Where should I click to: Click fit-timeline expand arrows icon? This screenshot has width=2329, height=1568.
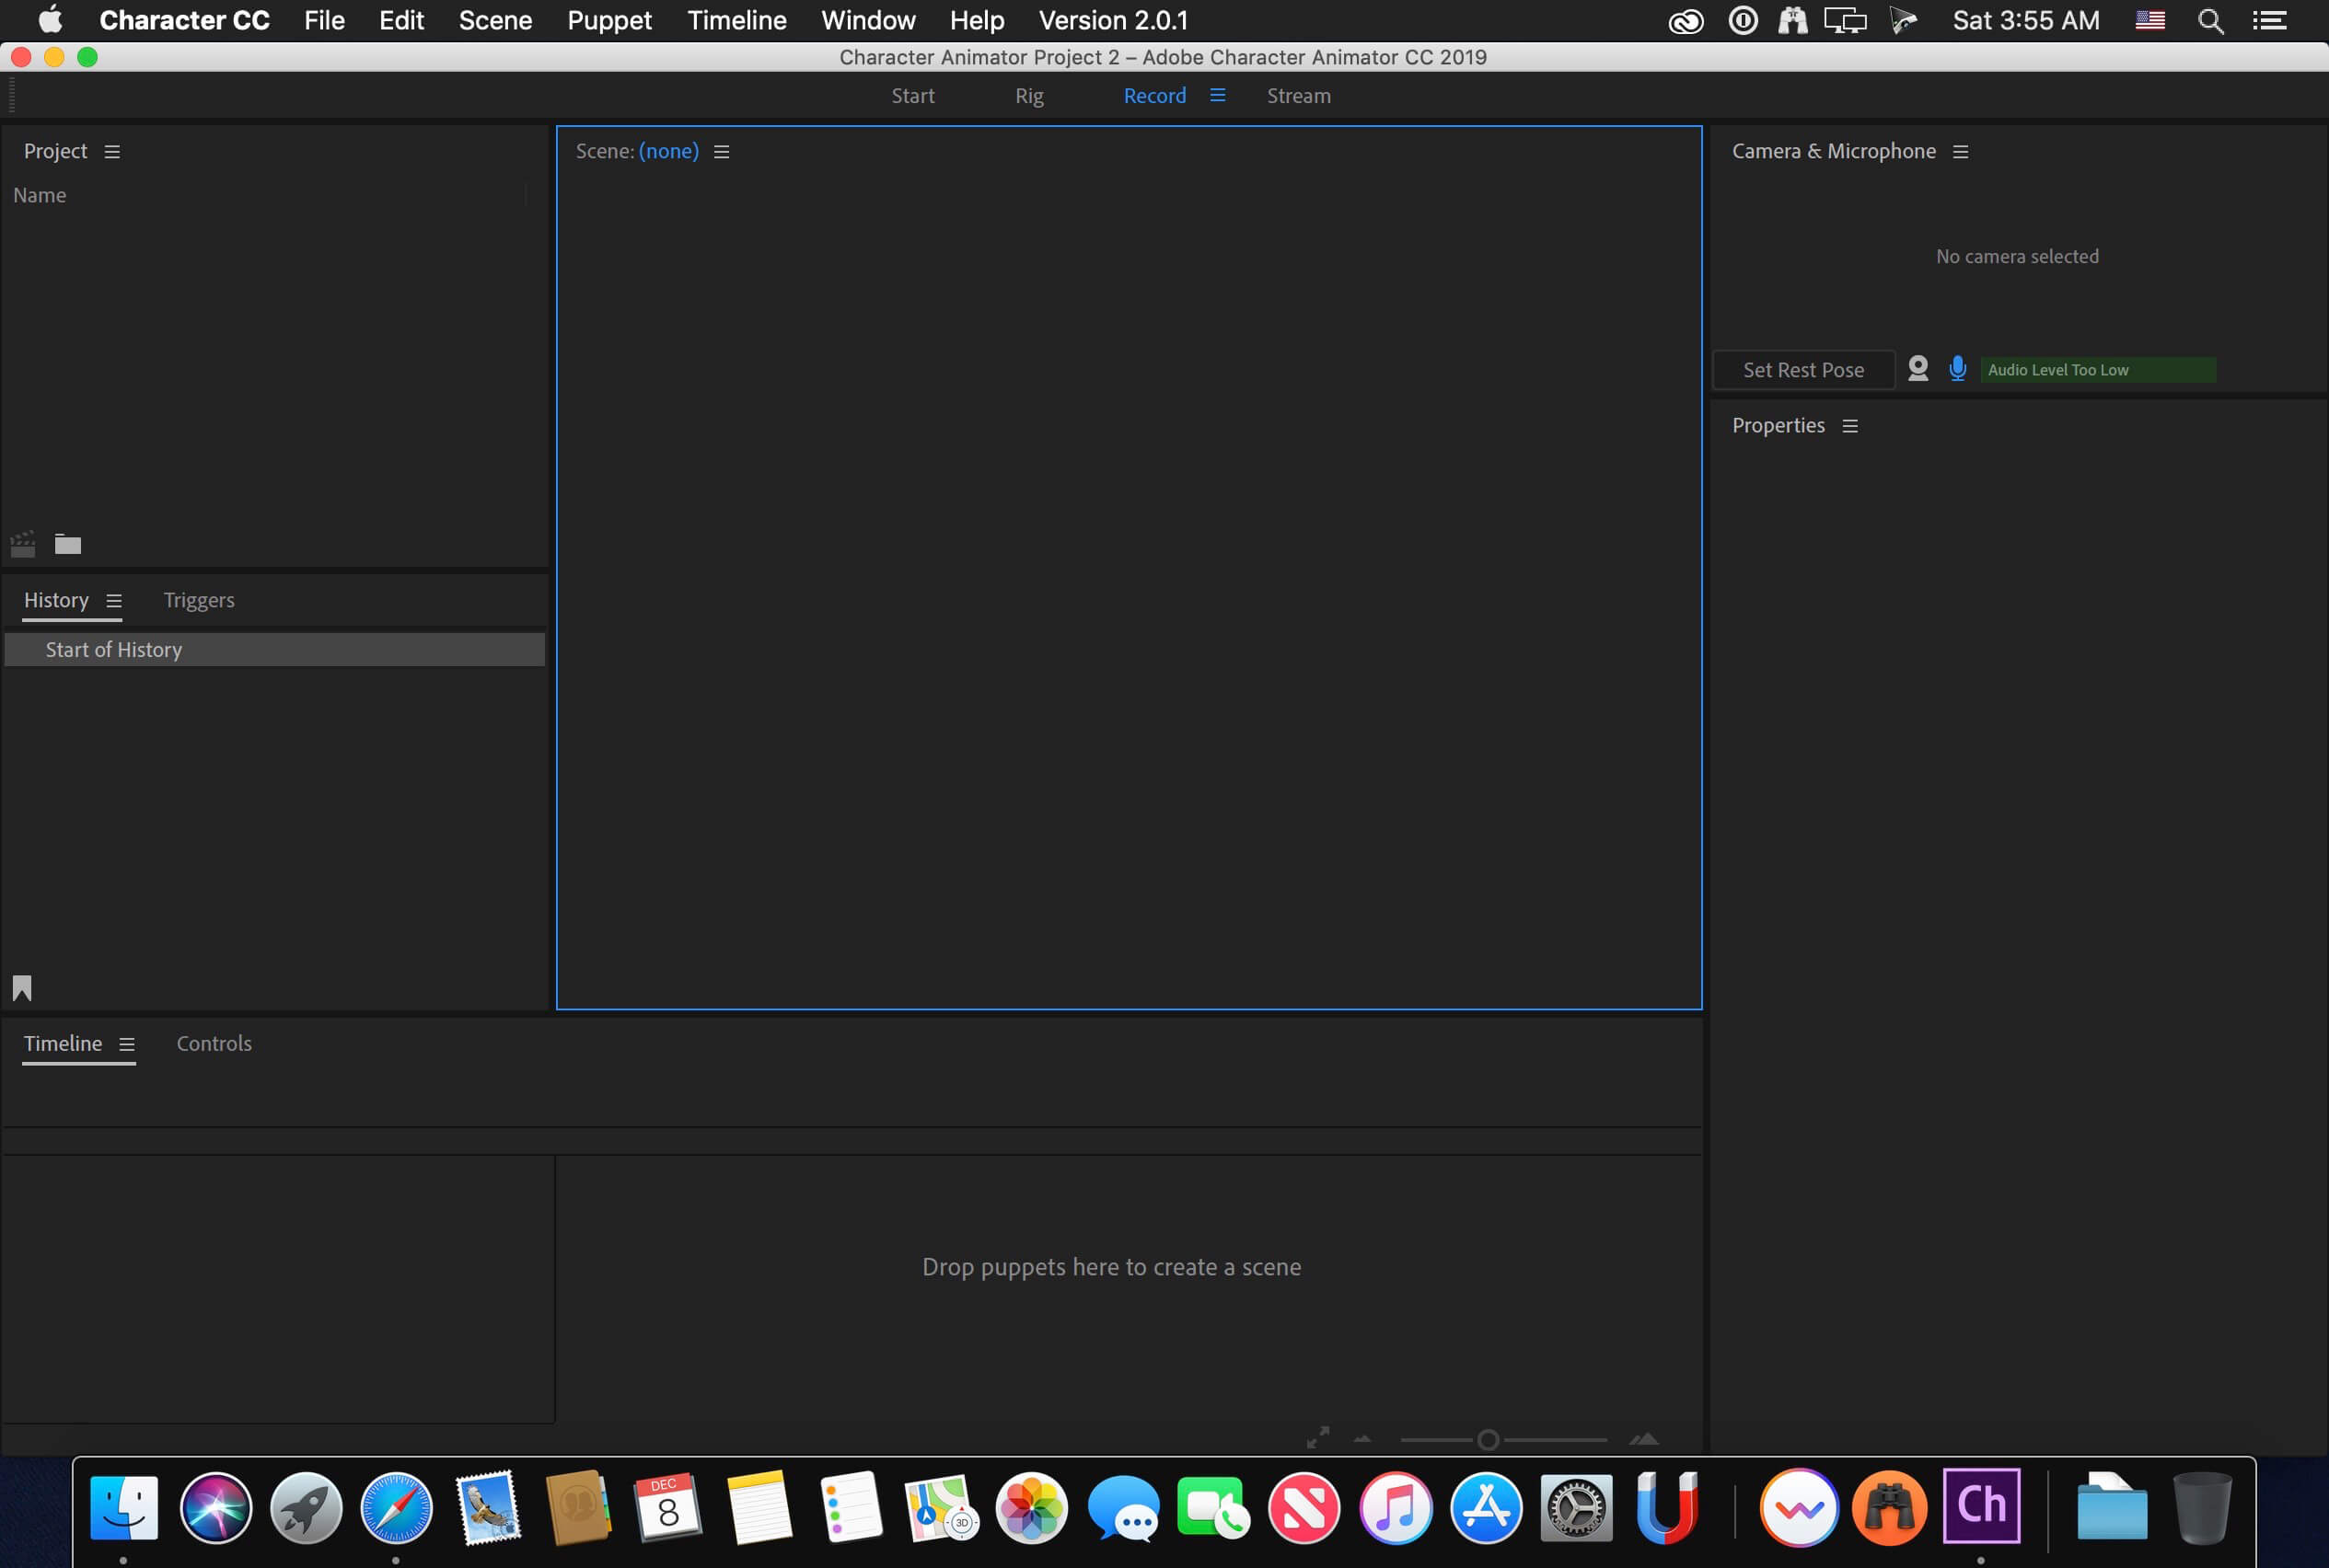(x=1318, y=1438)
